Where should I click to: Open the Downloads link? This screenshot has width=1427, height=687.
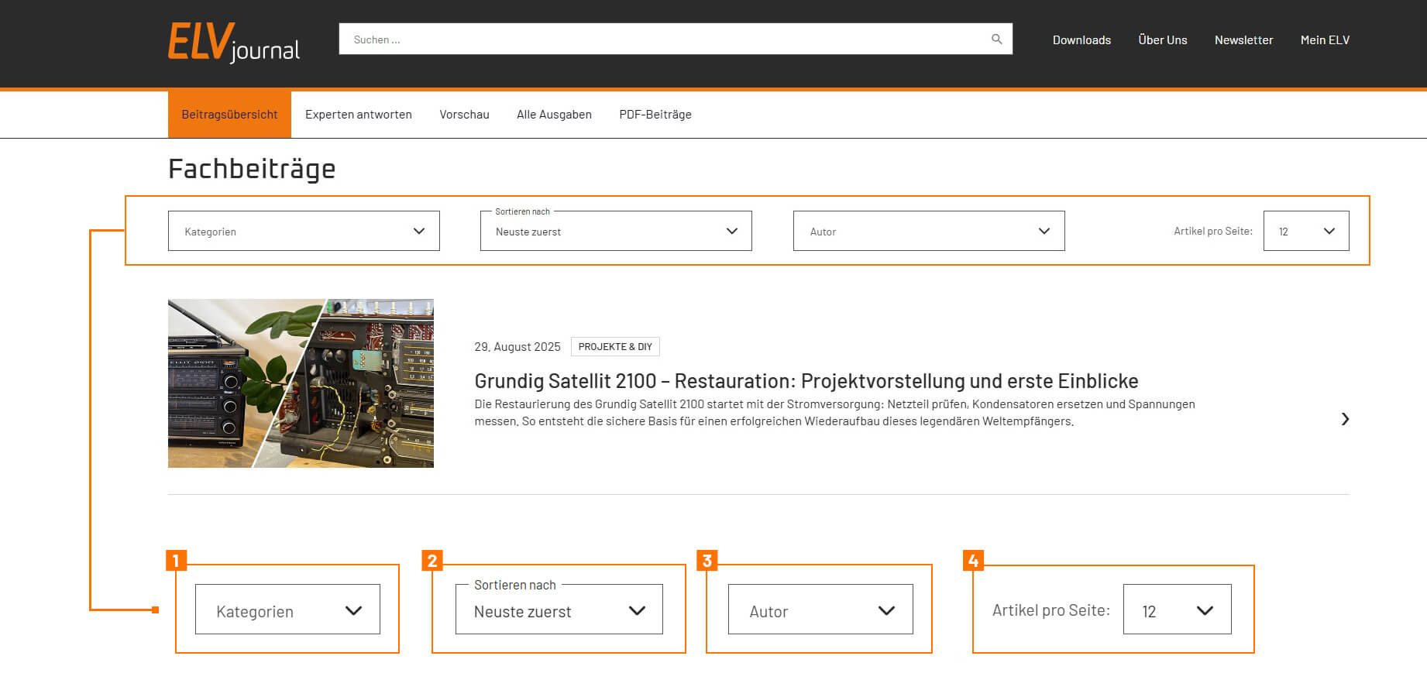[x=1081, y=40]
